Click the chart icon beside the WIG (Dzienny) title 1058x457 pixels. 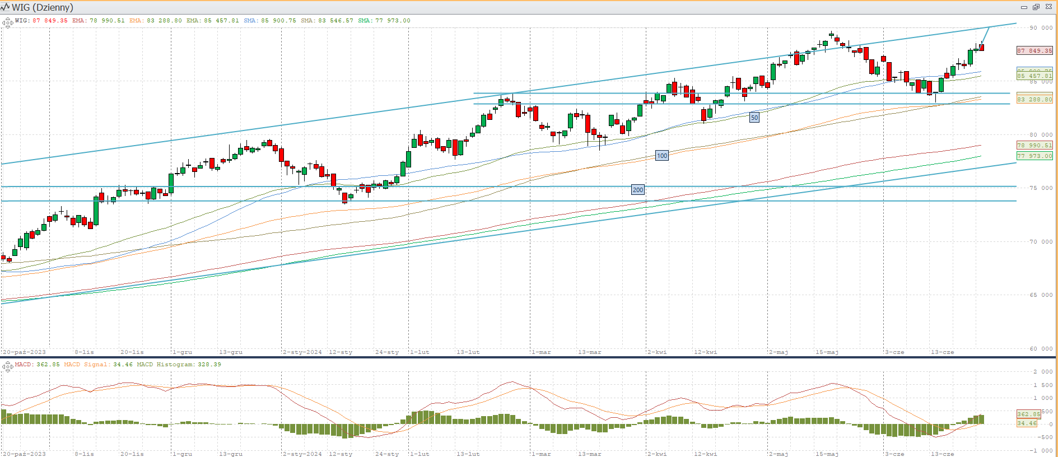tap(6, 7)
